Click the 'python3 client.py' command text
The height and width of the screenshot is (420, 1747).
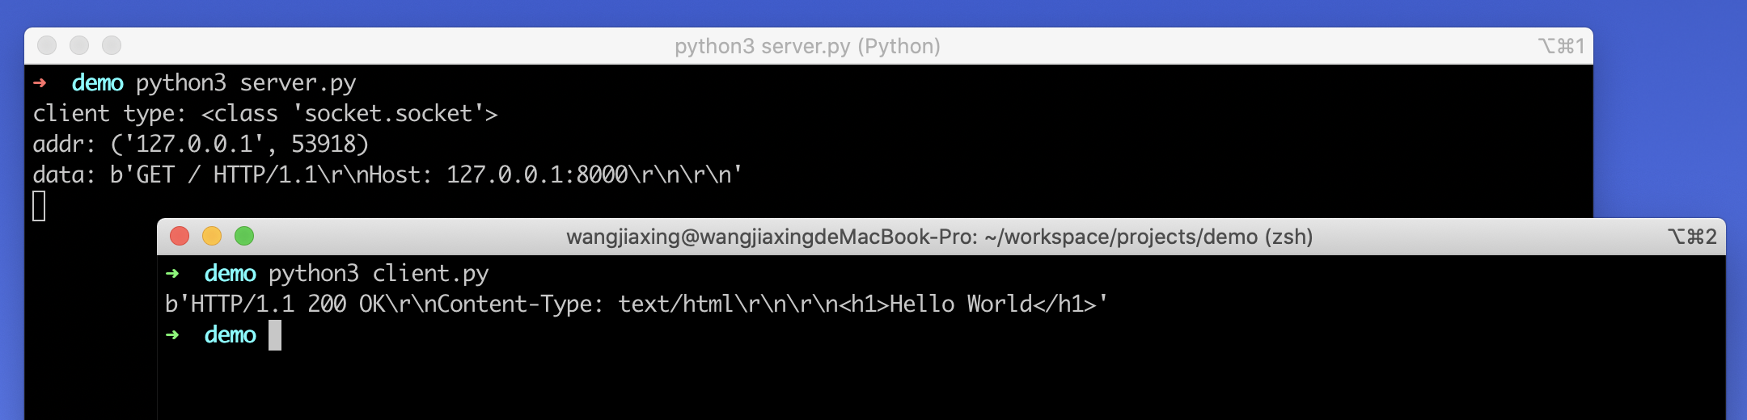(x=379, y=274)
